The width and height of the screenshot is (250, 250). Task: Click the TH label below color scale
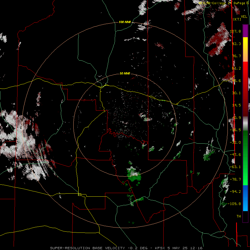(239, 216)
